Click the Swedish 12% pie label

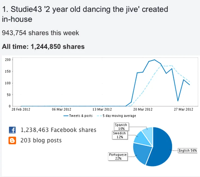point(120,135)
